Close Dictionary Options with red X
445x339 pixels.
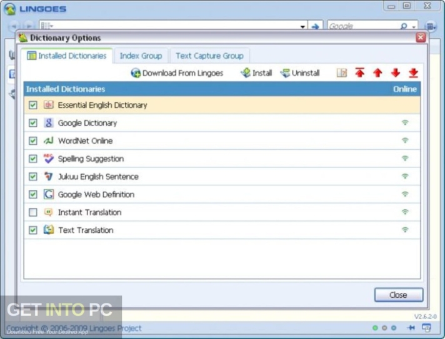(x=421, y=37)
